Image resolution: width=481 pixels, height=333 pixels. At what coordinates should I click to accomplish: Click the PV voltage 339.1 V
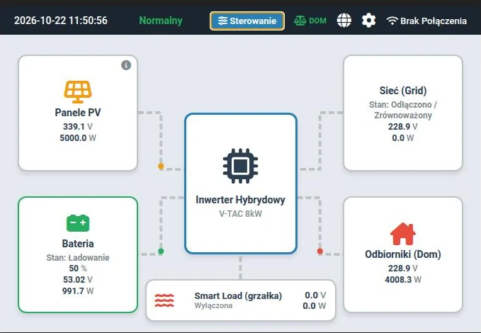click(x=78, y=126)
